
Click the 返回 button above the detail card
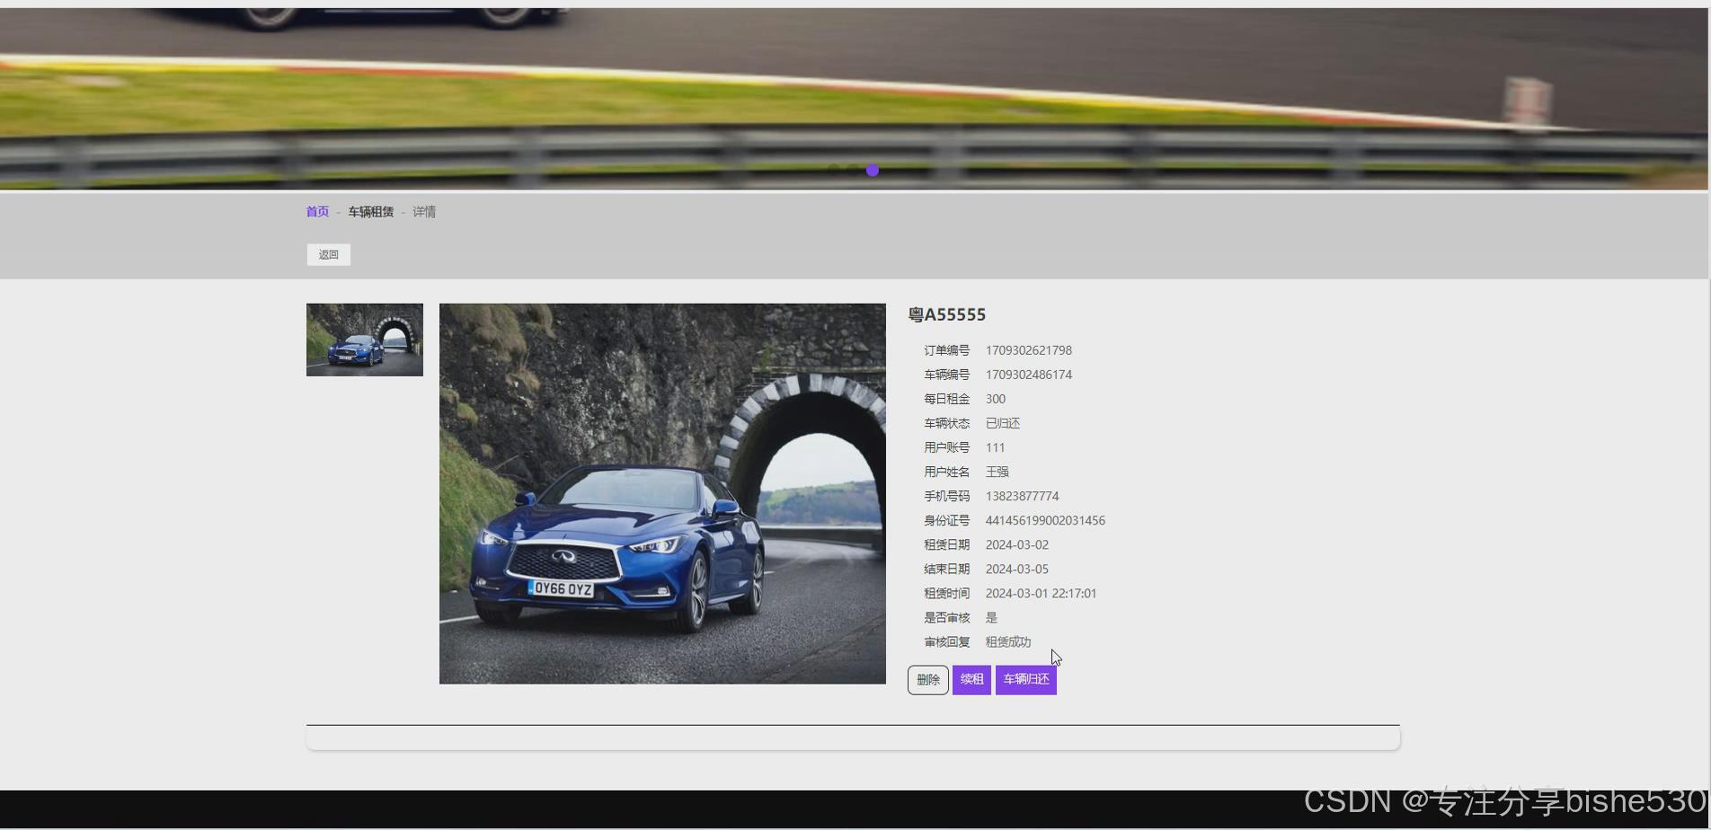(x=327, y=254)
